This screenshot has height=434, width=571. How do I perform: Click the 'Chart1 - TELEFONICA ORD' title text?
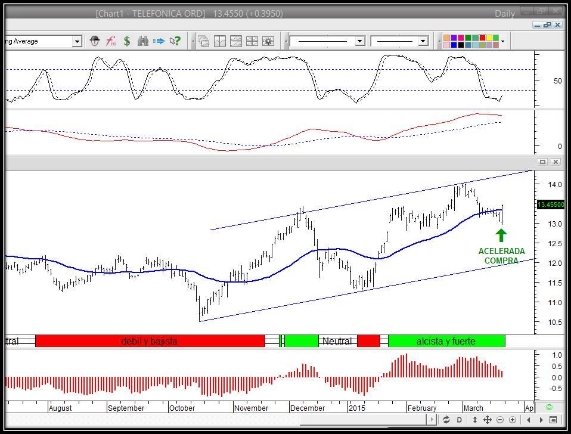(x=151, y=14)
